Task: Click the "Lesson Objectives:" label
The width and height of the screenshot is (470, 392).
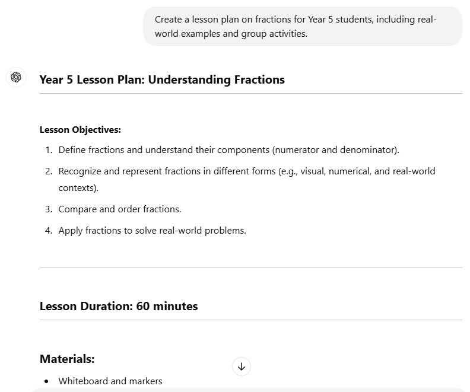Action: pos(80,129)
